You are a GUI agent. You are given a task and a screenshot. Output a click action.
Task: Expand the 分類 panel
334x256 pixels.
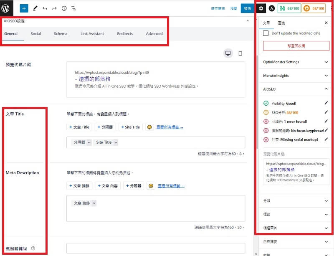coord(295,201)
